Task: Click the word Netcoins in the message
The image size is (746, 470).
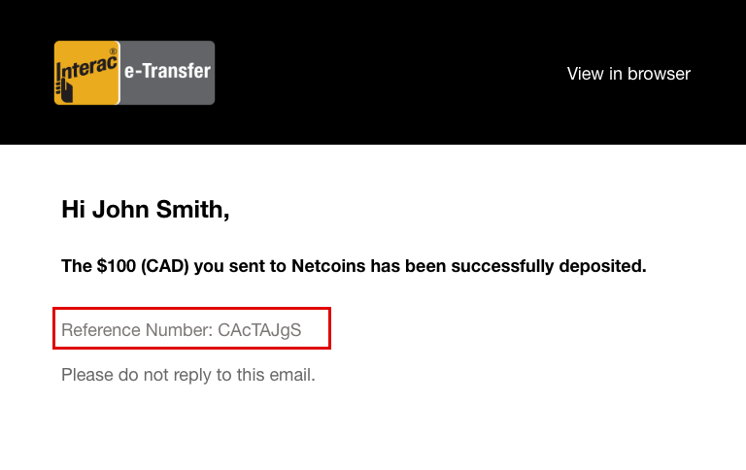Action: point(328,266)
